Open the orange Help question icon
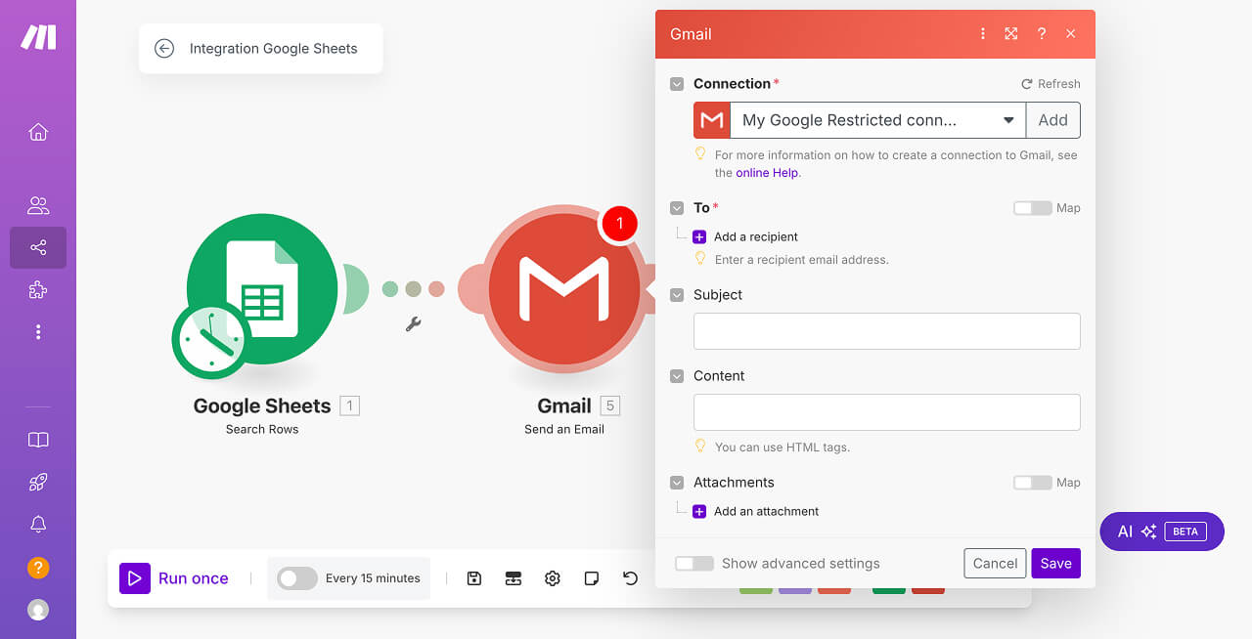Viewport: 1252px width, 639px height. [38, 568]
